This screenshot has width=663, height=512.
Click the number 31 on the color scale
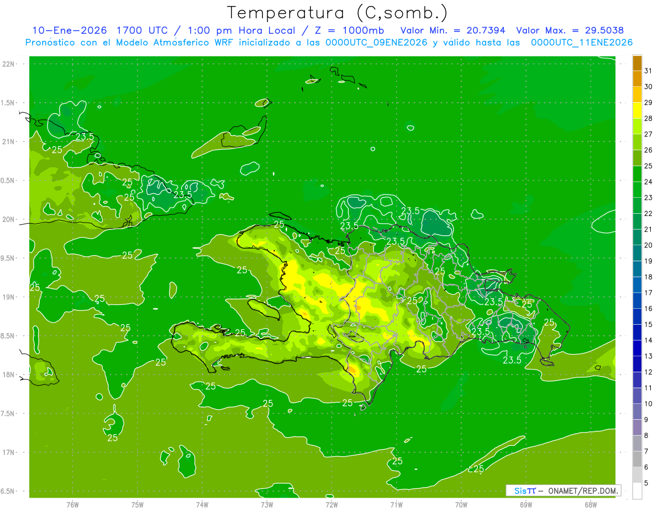point(649,71)
